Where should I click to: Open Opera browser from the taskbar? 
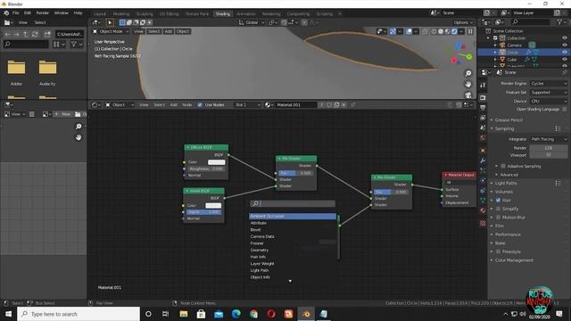271,314
